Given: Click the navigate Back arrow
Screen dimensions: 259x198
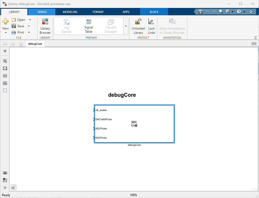Looking at the screenshot, I should [x=5, y=44].
